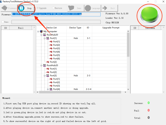Enable the Demo checkbox
166x125 pixels.
pos(3,22)
